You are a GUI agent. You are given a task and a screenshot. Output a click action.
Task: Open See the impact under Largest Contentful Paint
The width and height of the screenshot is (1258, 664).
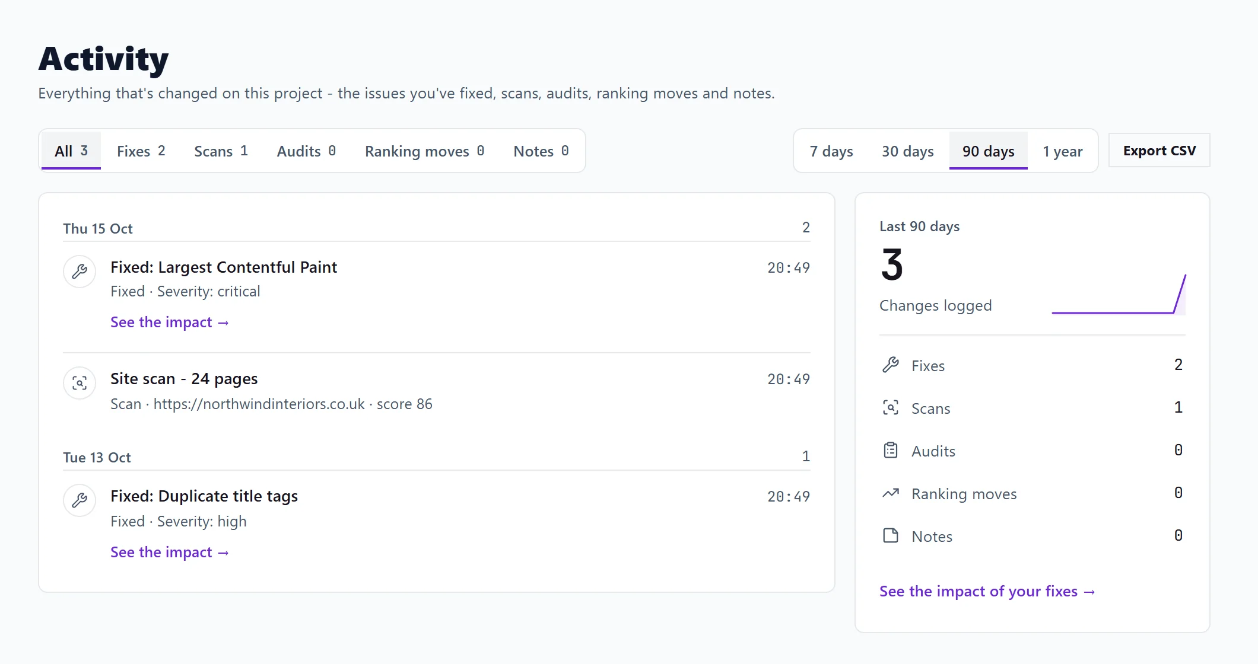click(x=170, y=322)
